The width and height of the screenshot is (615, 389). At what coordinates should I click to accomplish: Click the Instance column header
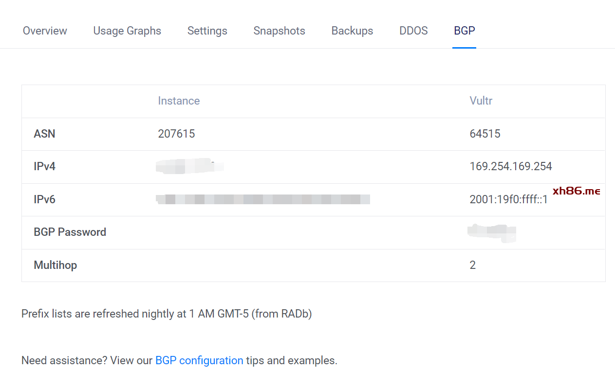pos(179,101)
